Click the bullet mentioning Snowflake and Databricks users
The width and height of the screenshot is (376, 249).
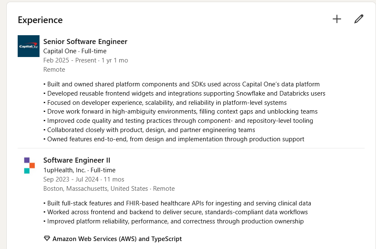(184, 93)
